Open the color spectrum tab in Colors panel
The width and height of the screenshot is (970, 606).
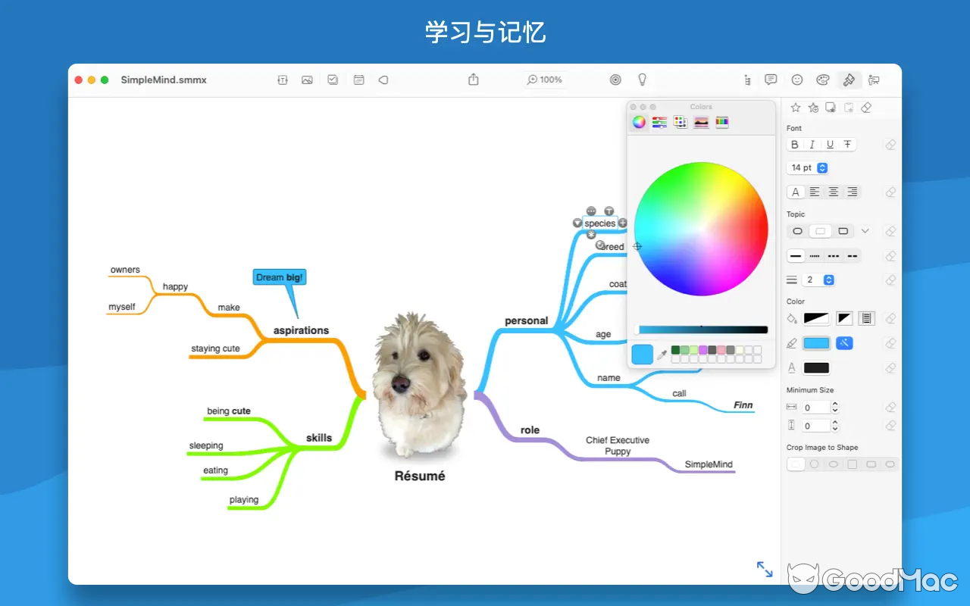tap(639, 122)
